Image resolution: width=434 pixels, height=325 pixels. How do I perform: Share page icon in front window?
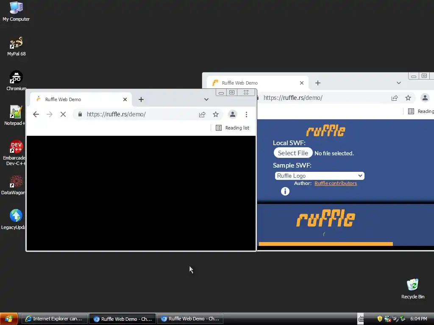[202, 114]
